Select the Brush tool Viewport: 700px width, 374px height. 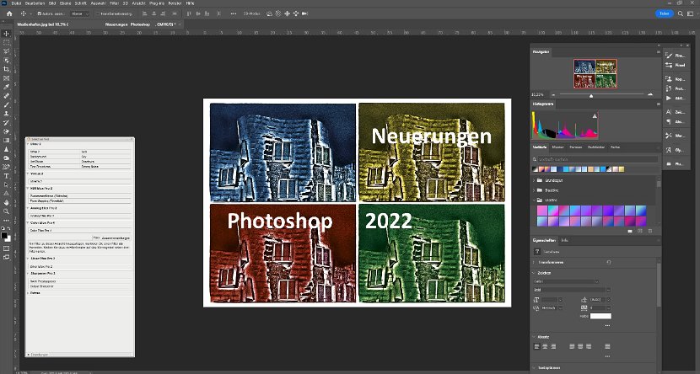click(6, 105)
